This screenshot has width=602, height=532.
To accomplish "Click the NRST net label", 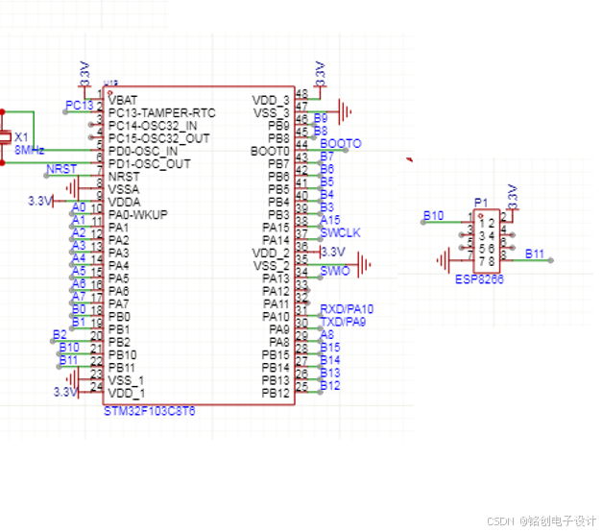I will point(61,169).
